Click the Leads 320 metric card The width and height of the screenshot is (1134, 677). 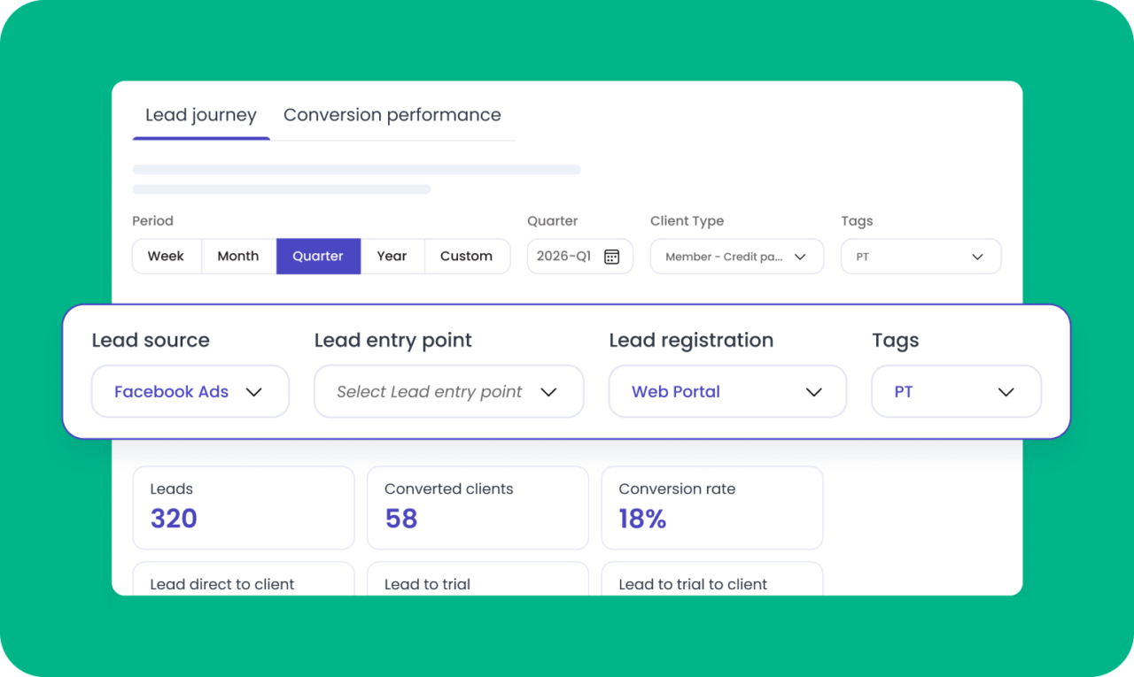(243, 508)
